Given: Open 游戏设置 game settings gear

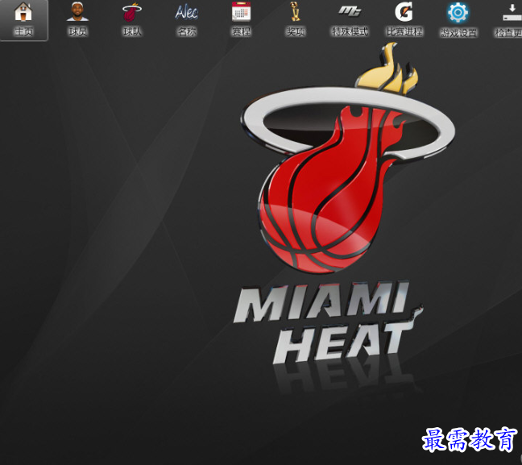Looking at the screenshot, I should point(458,19).
